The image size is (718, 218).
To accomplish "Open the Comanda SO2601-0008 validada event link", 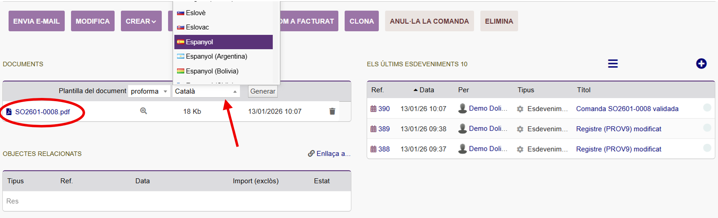I will pos(627,109).
